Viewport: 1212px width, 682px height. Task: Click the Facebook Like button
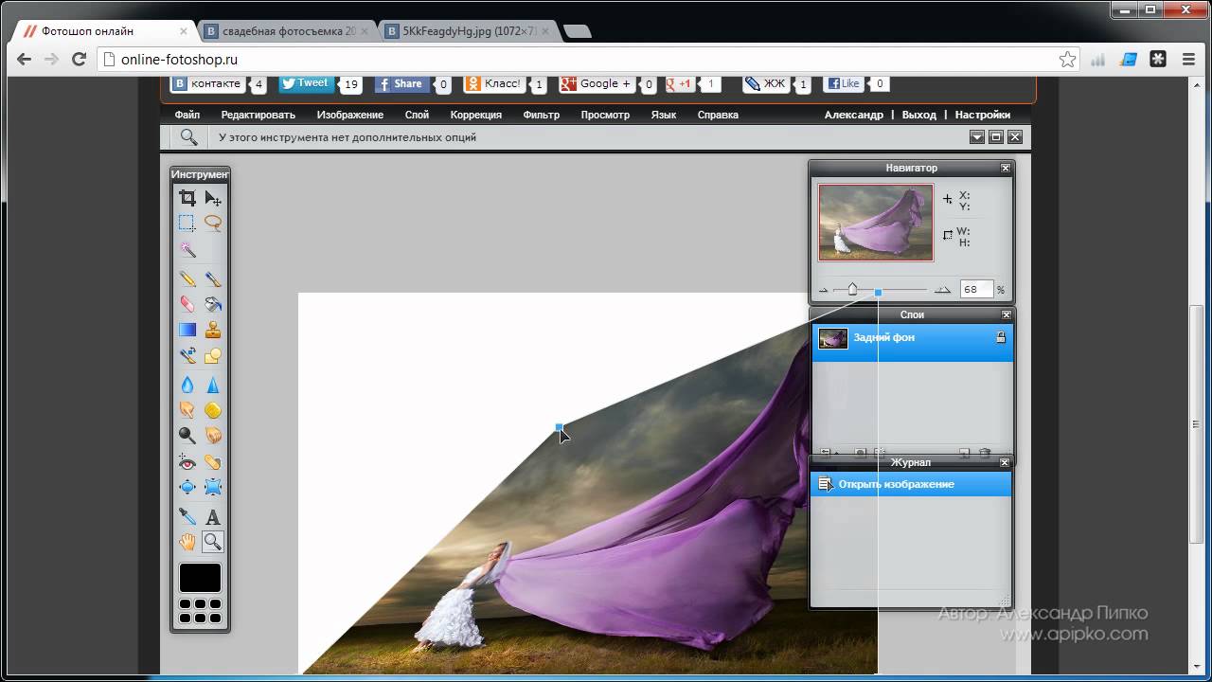[843, 83]
